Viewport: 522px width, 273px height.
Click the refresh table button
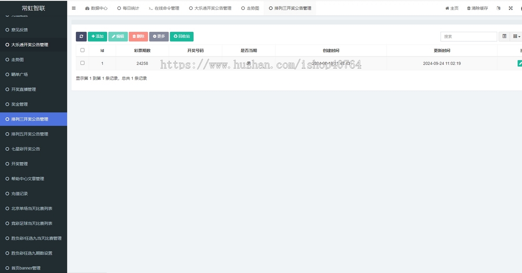pyautogui.click(x=81, y=37)
